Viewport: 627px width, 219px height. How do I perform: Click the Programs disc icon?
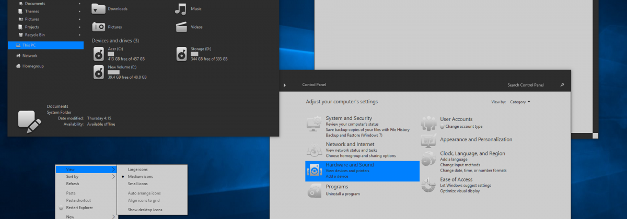315,191
